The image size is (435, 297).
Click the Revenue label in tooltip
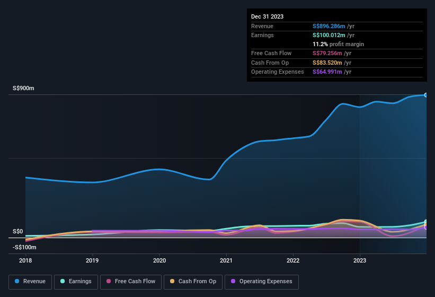tap(262, 26)
